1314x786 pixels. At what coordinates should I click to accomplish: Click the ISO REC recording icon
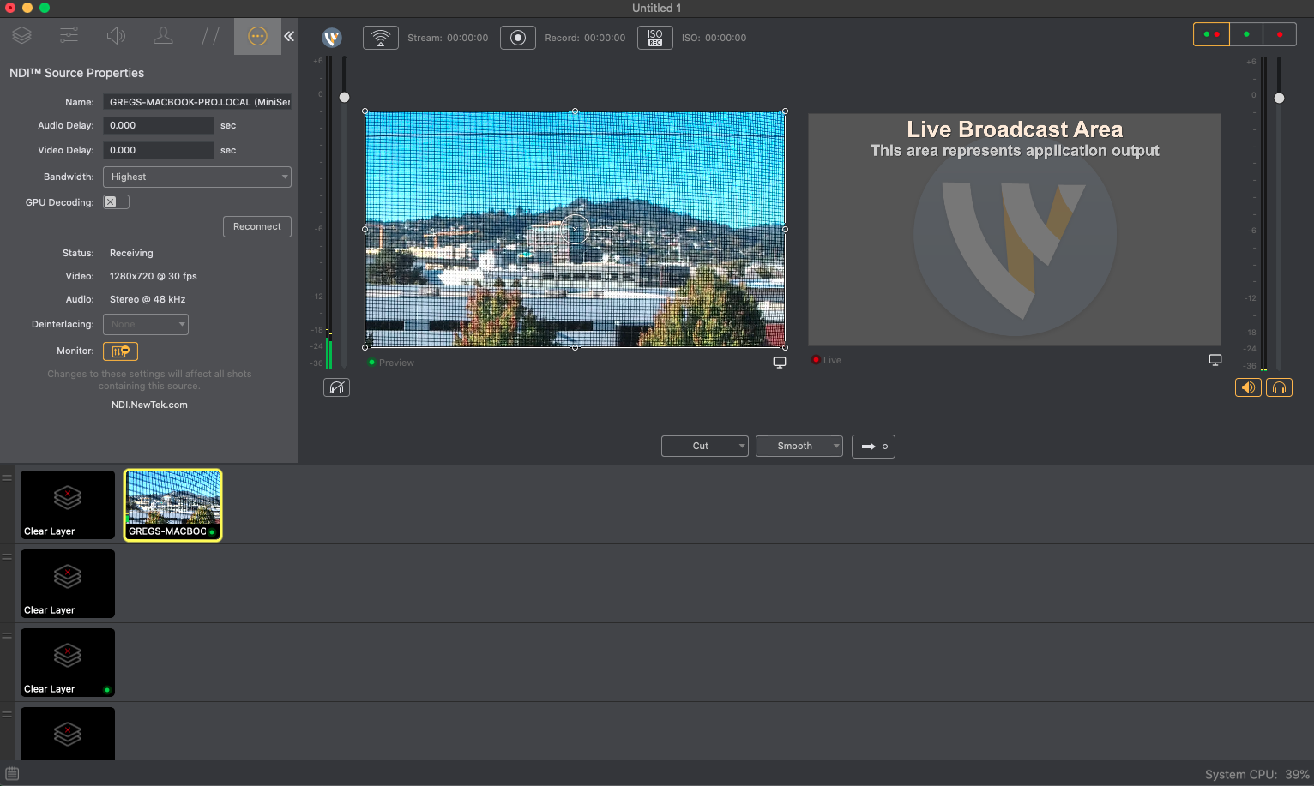click(654, 37)
